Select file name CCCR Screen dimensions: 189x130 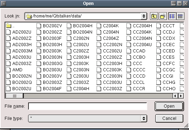pos(139,89)
